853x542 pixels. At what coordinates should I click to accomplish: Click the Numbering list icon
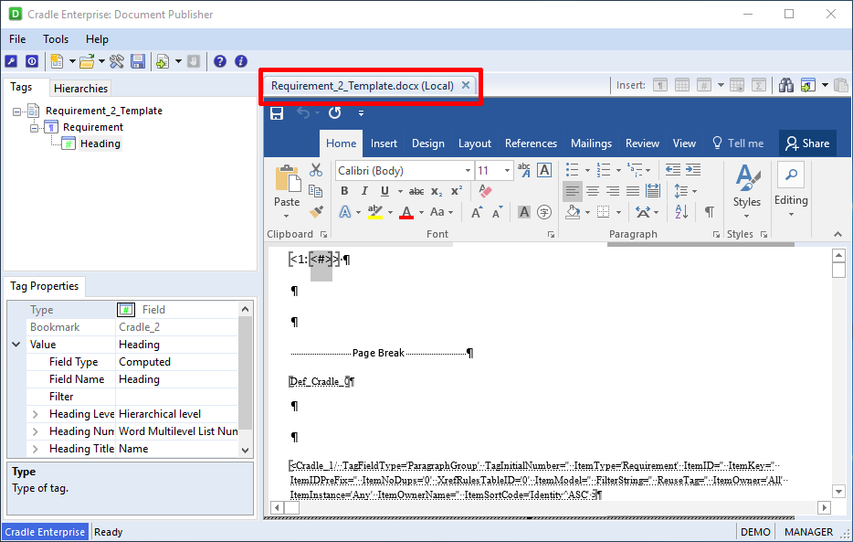click(604, 170)
